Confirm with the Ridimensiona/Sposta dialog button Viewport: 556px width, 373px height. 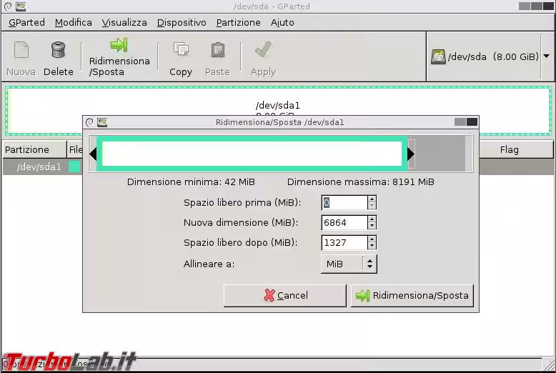412,295
